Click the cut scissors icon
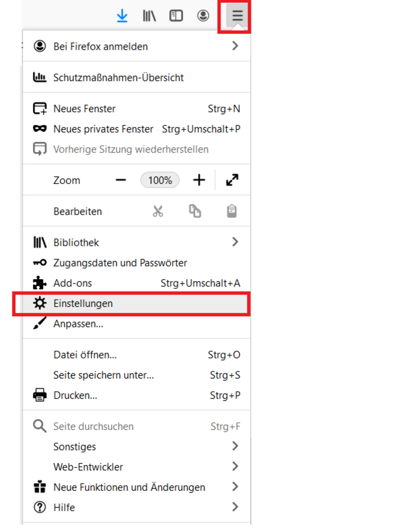 [x=158, y=211]
